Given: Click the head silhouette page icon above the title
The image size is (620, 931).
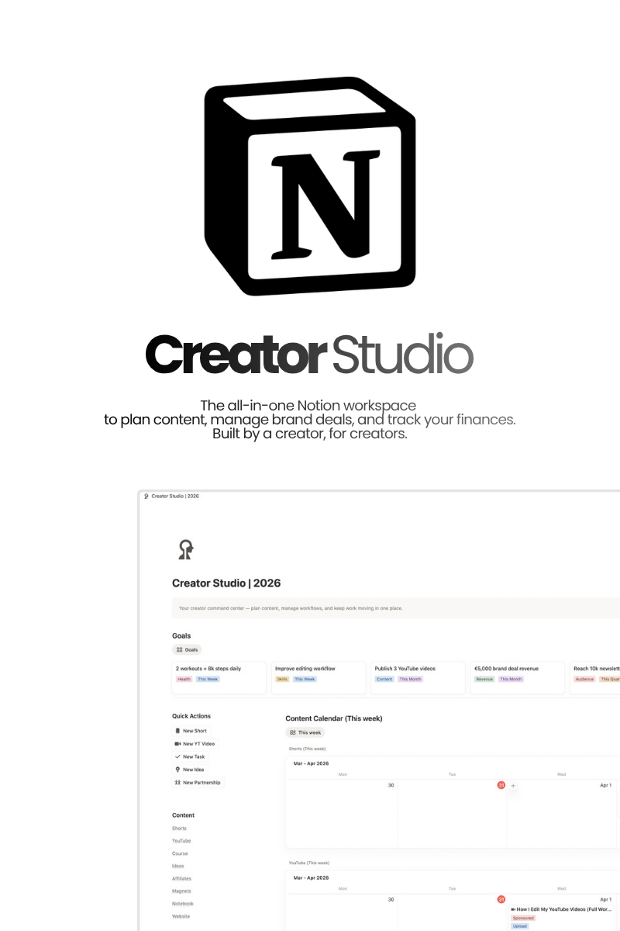Looking at the screenshot, I should (185, 550).
